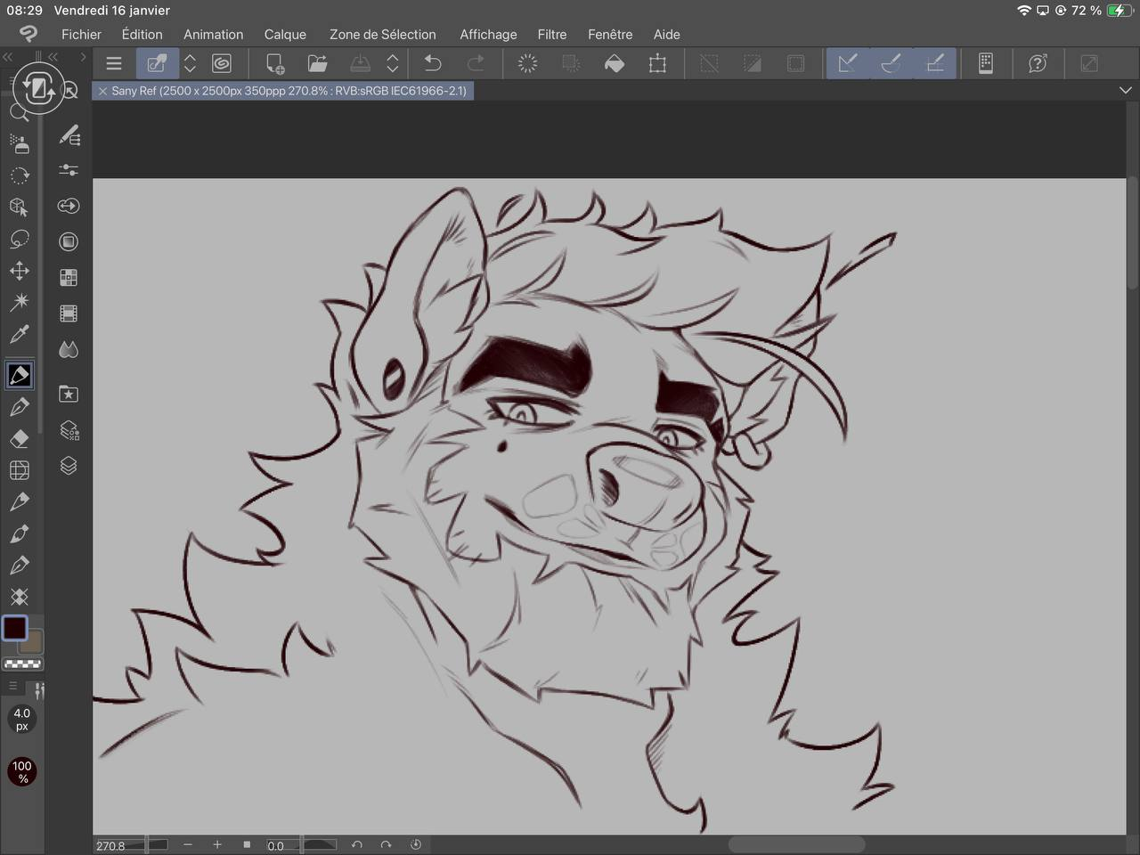Create a new canvas document
The image size is (1140, 855).
click(x=275, y=63)
